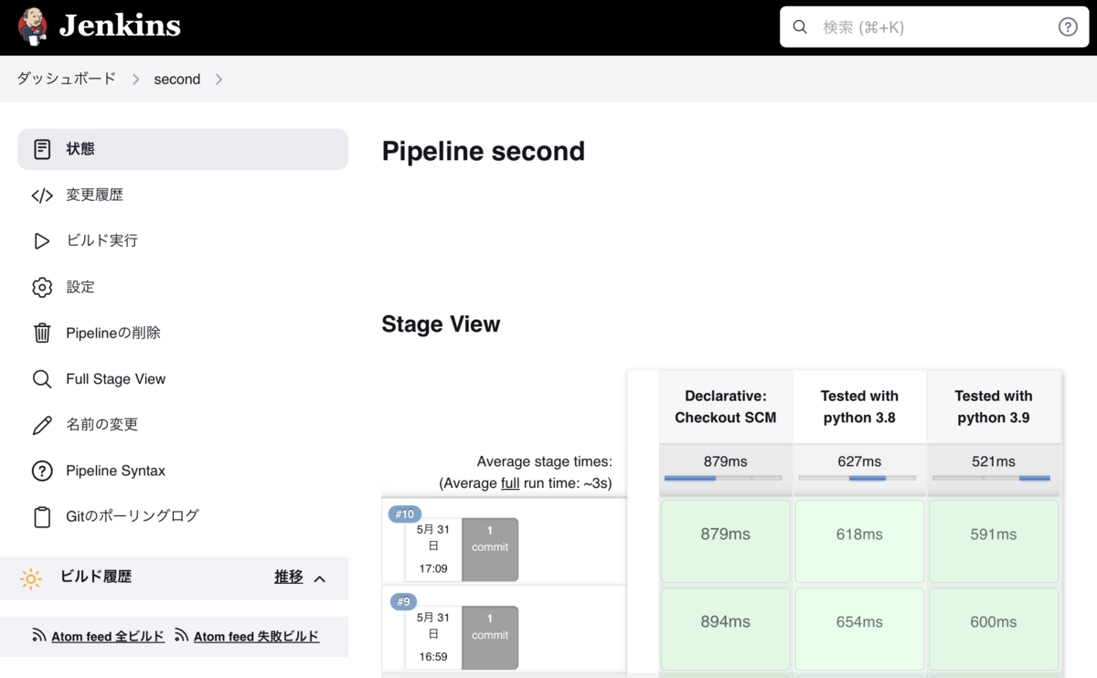The image size is (1097, 678).
Task: Click the underlined full in average run time
Action: pyautogui.click(x=510, y=483)
